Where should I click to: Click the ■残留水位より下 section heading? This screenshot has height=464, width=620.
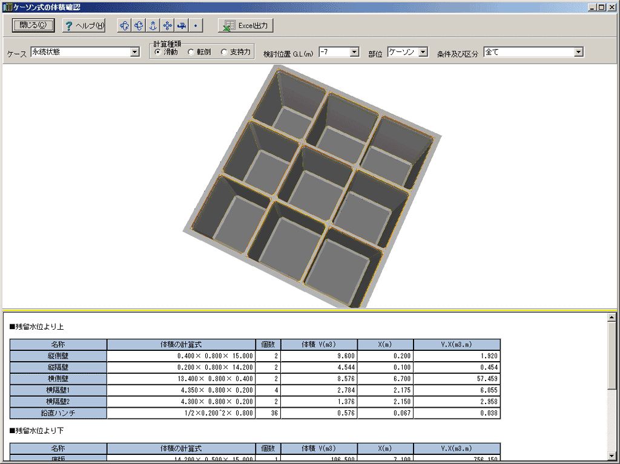(37, 431)
